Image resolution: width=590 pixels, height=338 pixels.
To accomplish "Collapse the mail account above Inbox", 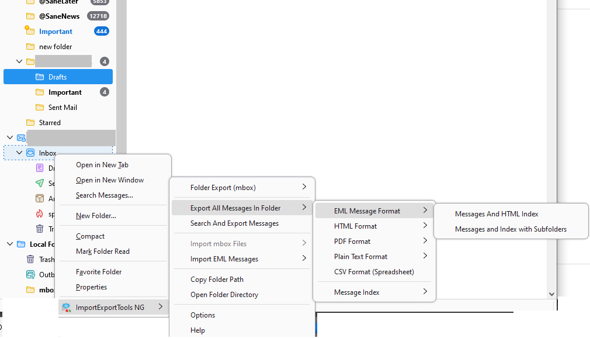I will coord(10,137).
